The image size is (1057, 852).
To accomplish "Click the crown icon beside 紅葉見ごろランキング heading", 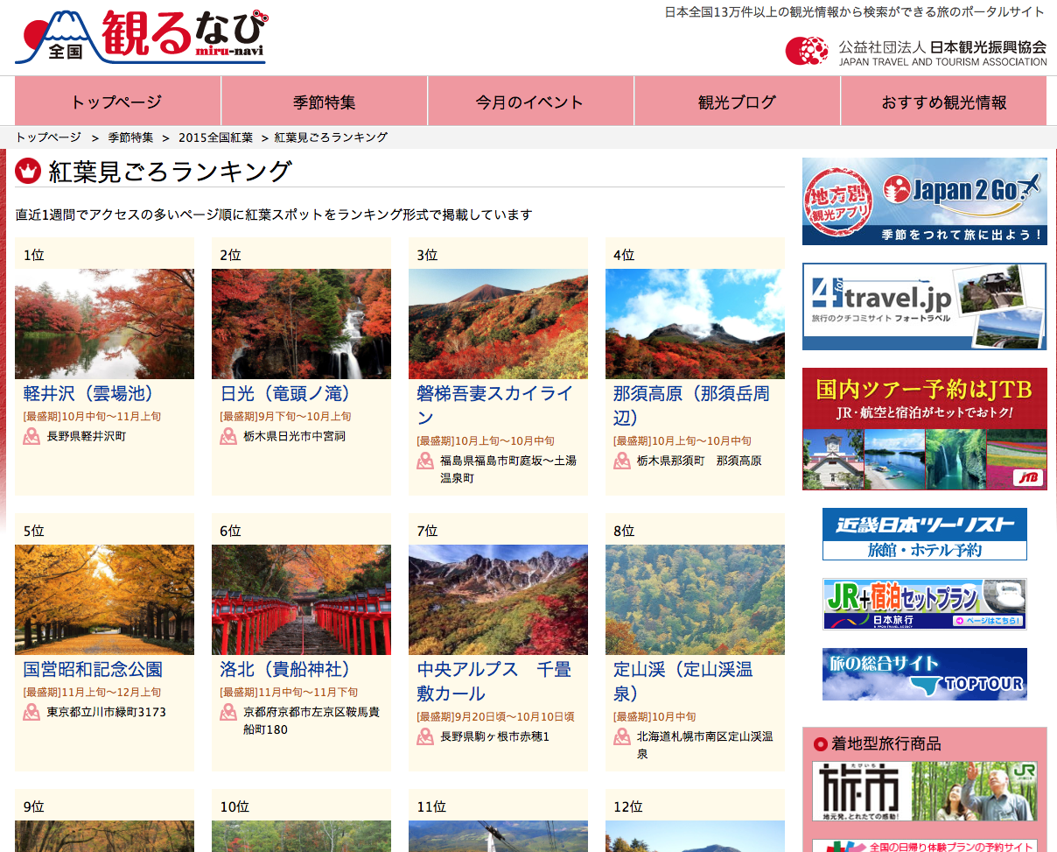I will pyautogui.click(x=29, y=171).
